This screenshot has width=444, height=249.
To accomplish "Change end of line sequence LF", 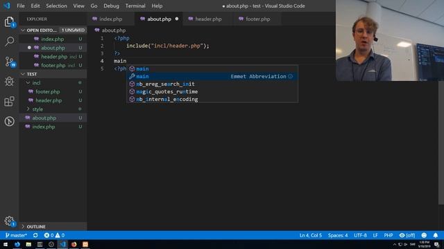I will click(375, 235).
